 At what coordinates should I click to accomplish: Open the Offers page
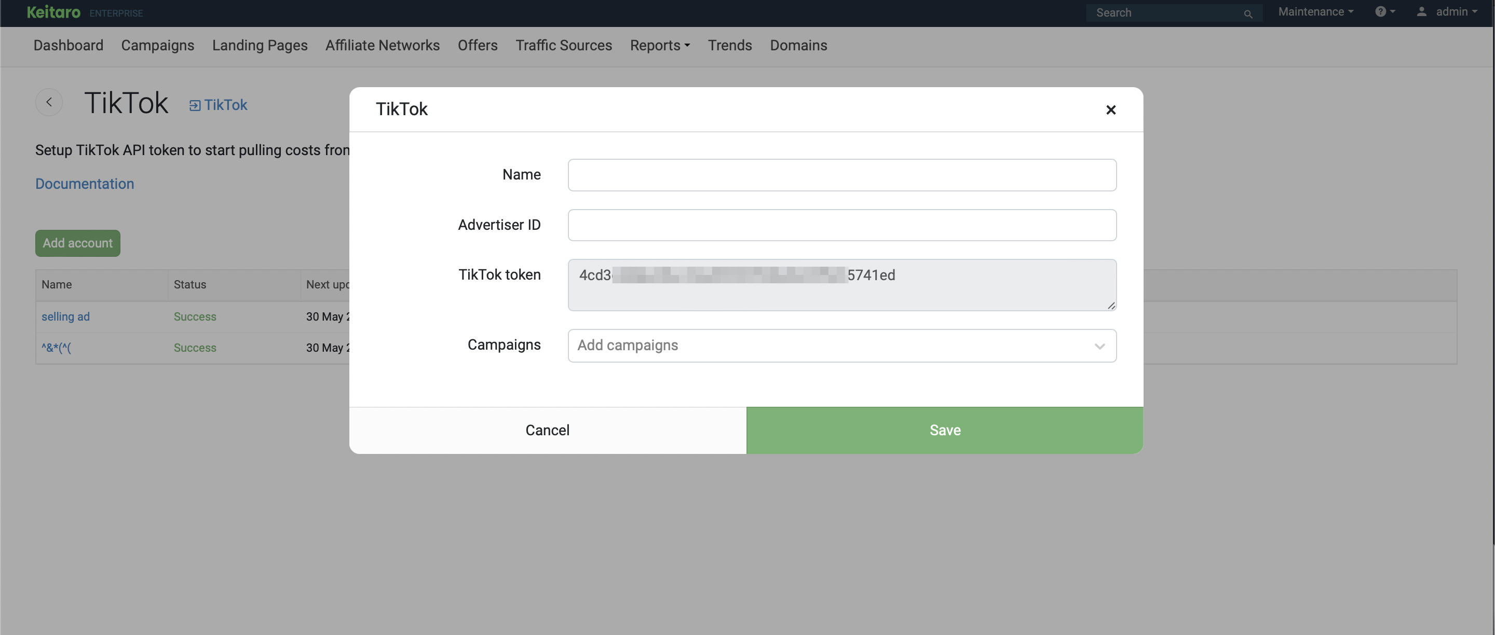(x=478, y=45)
